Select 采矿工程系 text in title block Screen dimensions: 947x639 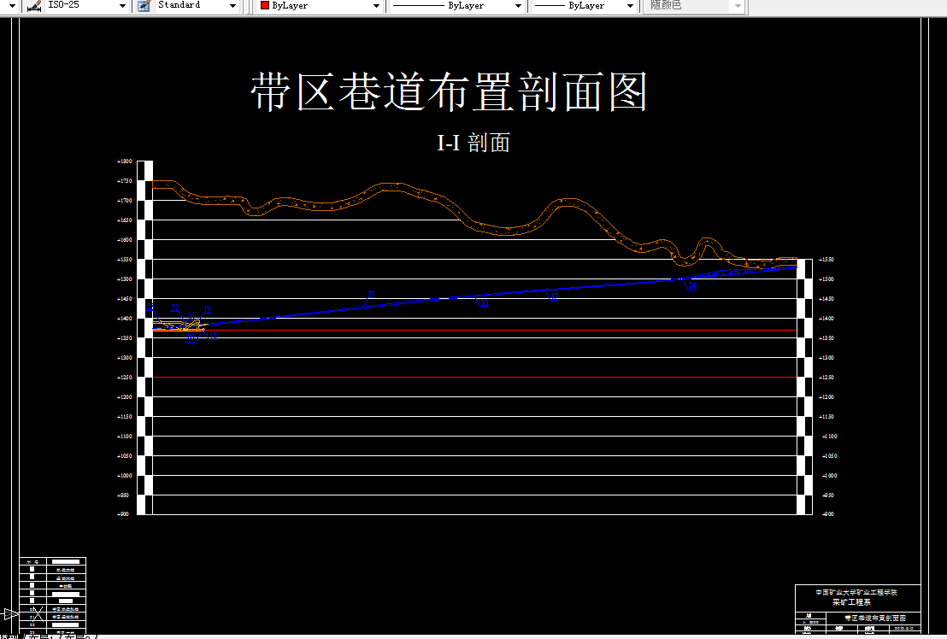tap(851, 602)
